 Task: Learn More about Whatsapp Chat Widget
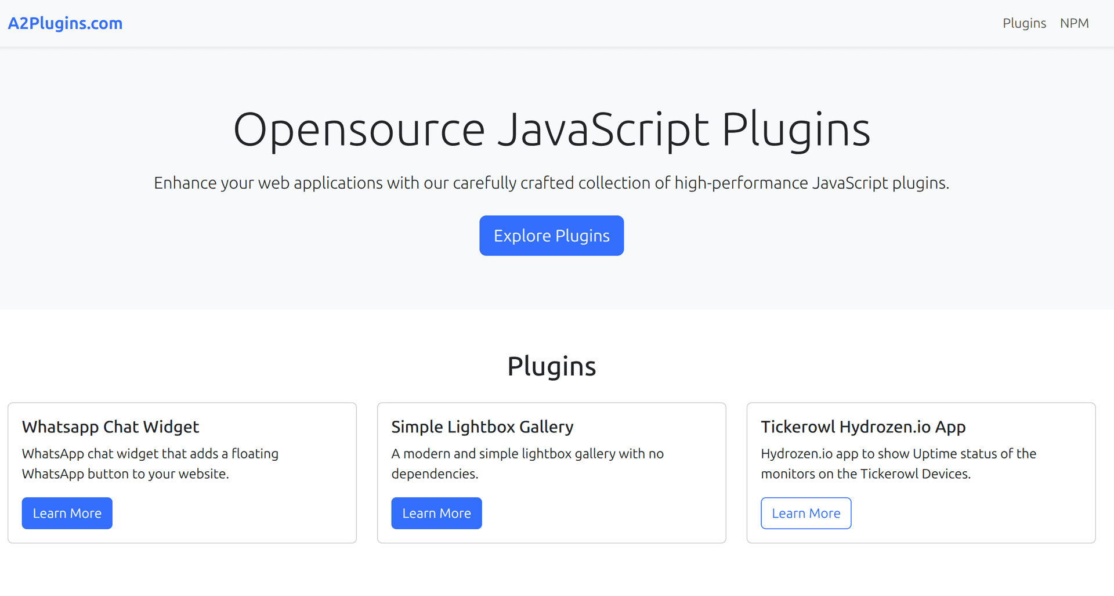click(x=67, y=513)
